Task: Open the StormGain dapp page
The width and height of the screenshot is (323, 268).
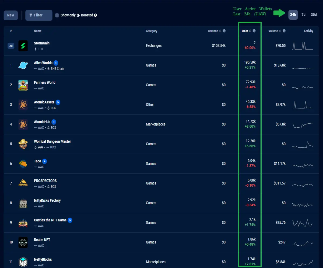Action: pos(42,43)
